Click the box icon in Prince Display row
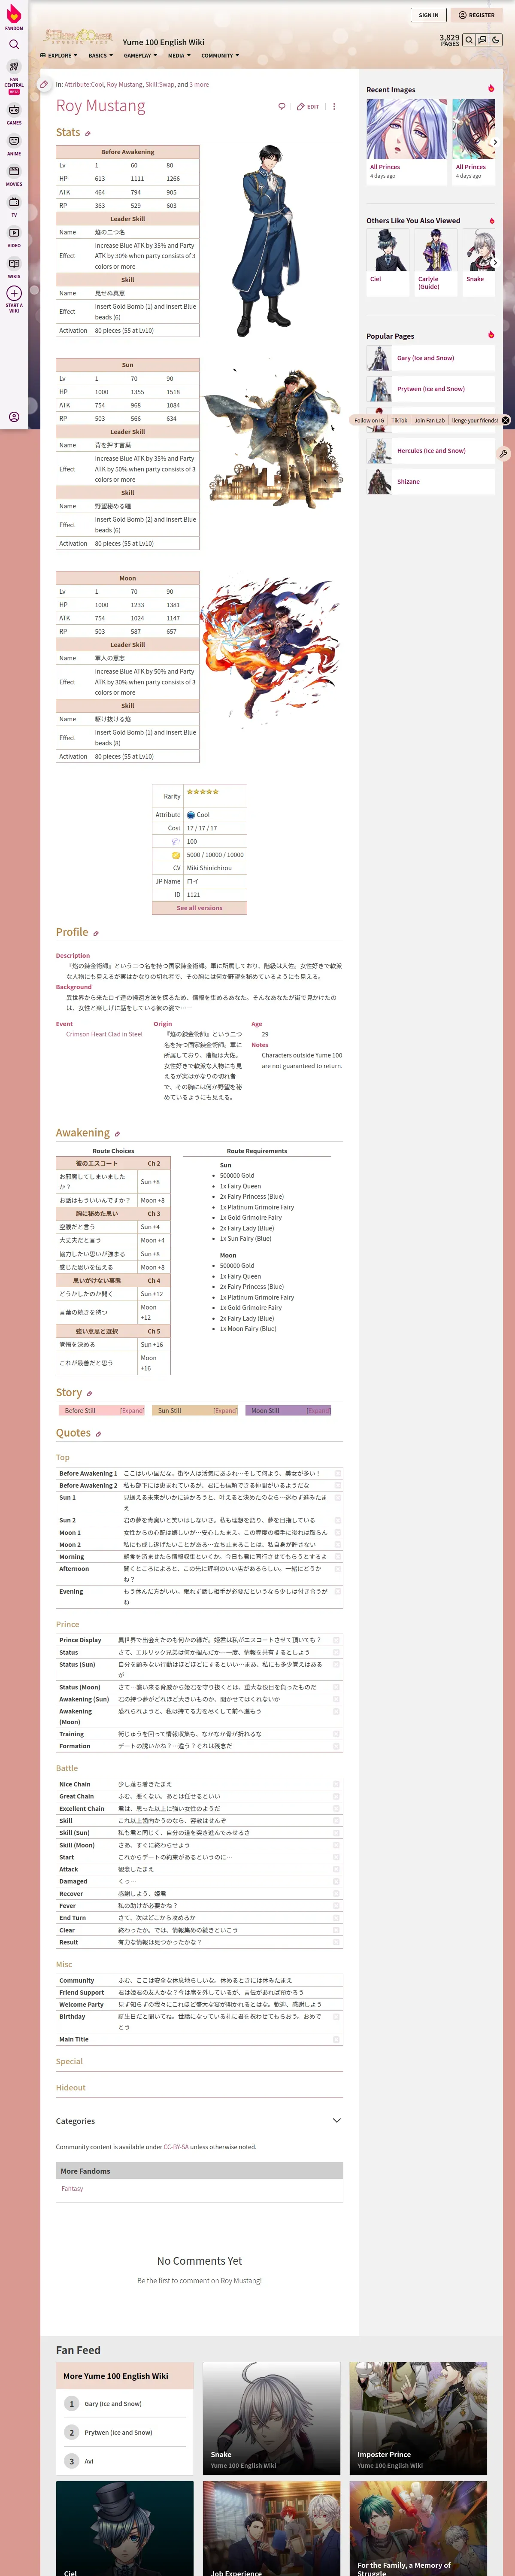This screenshot has height=2576, width=515. (337, 1639)
